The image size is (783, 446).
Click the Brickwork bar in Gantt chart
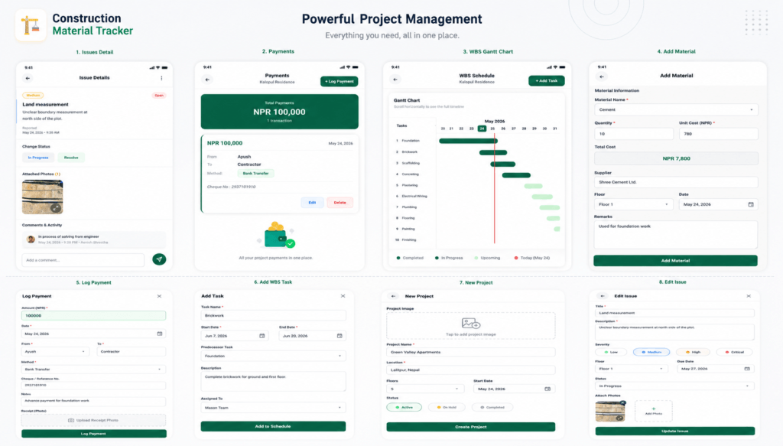(493, 152)
